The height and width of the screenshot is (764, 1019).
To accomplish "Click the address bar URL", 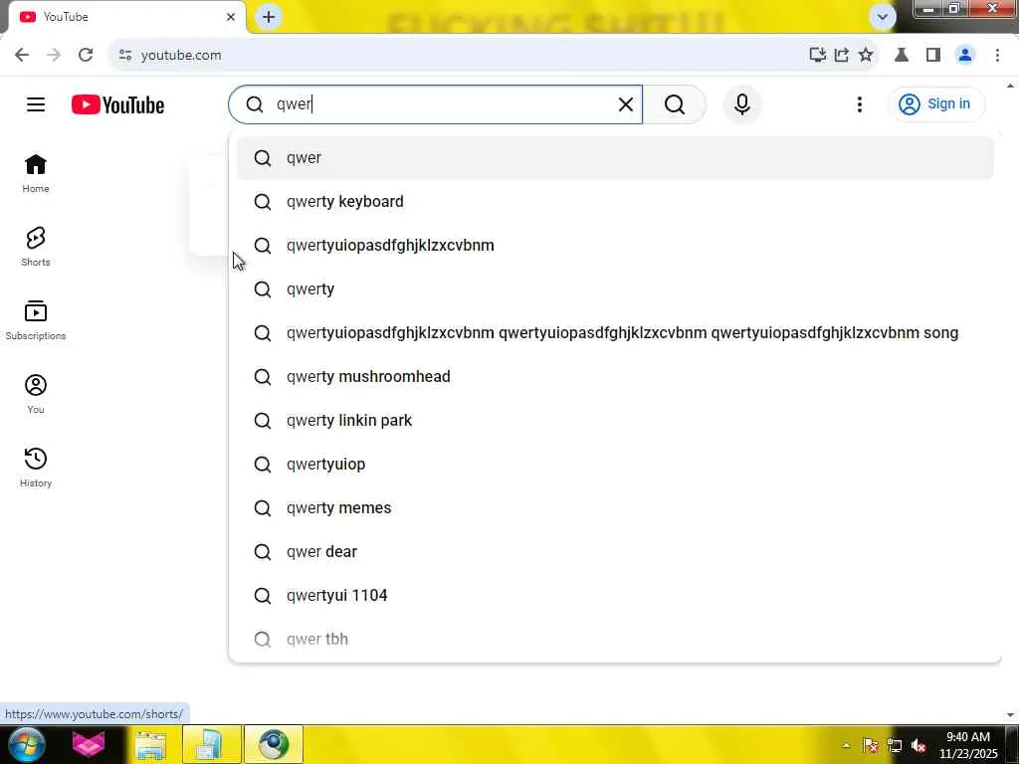I will [181, 56].
